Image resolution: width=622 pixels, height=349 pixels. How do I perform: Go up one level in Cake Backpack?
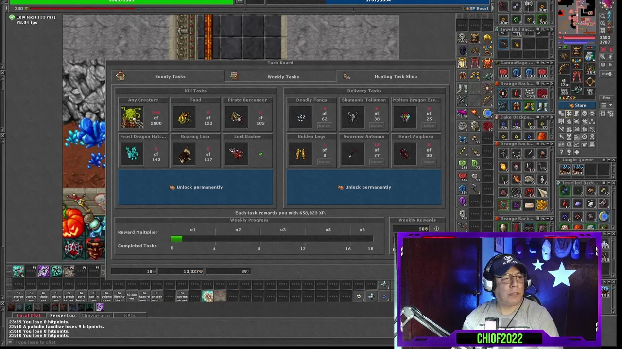tap(543, 117)
